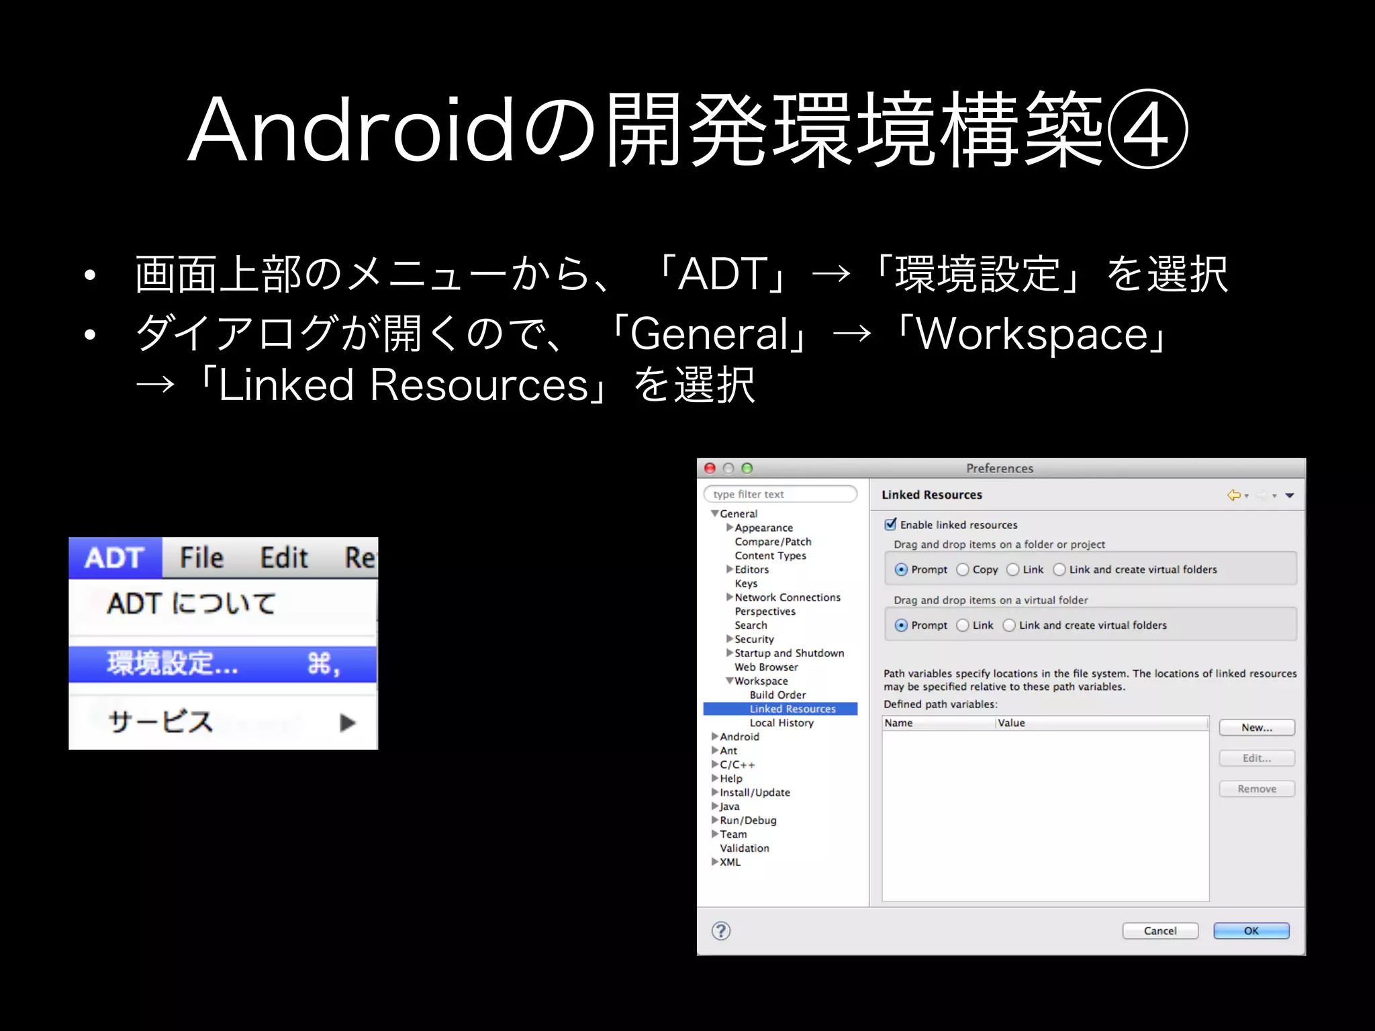
Task: Select the Copy radio button
Action: (x=963, y=569)
